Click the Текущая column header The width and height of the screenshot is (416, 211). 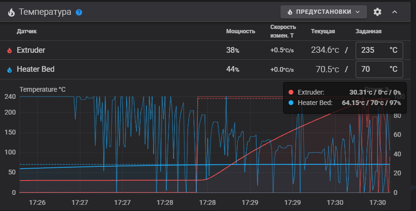coord(323,31)
